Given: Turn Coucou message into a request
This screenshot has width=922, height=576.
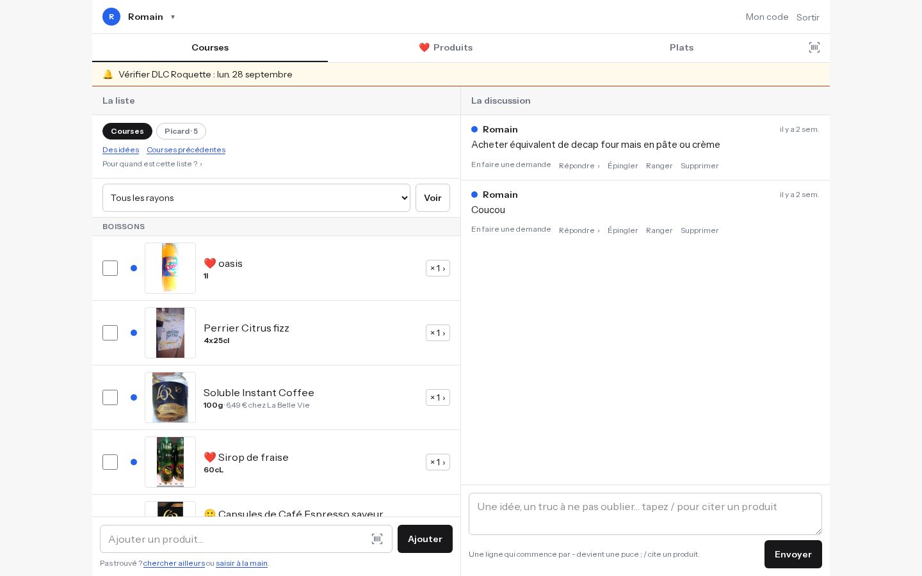Looking at the screenshot, I should 511,229.
